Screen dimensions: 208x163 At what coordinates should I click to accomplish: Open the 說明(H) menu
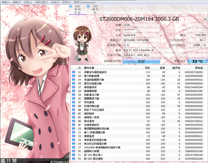(67, 2)
